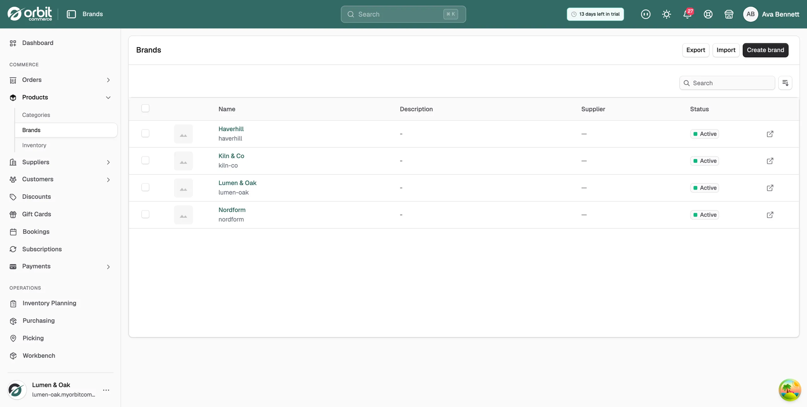Collapse the Products menu chevron

pos(108,97)
